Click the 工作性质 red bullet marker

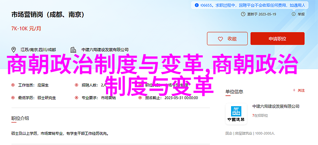(x=13, y=85)
